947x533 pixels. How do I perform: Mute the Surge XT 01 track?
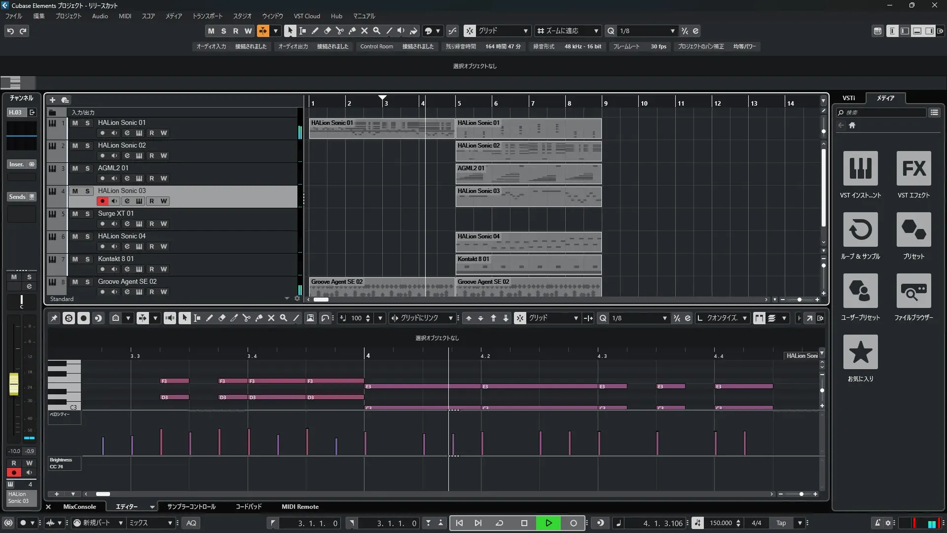(75, 214)
